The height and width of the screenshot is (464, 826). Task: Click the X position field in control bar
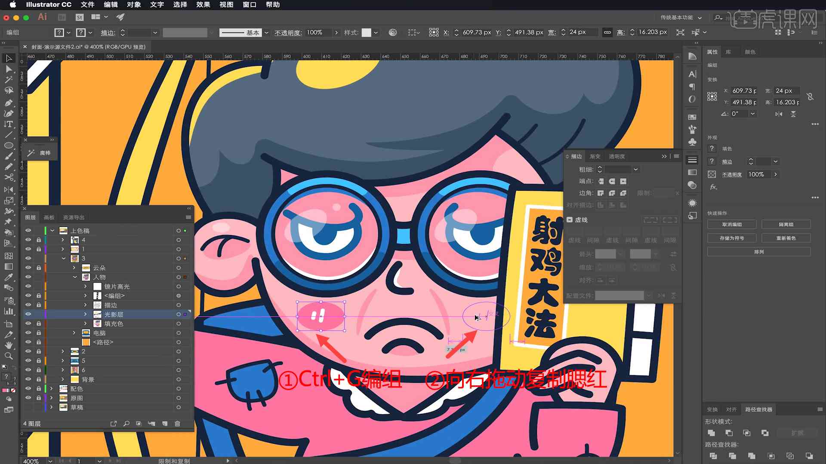pyautogui.click(x=477, y=32)
